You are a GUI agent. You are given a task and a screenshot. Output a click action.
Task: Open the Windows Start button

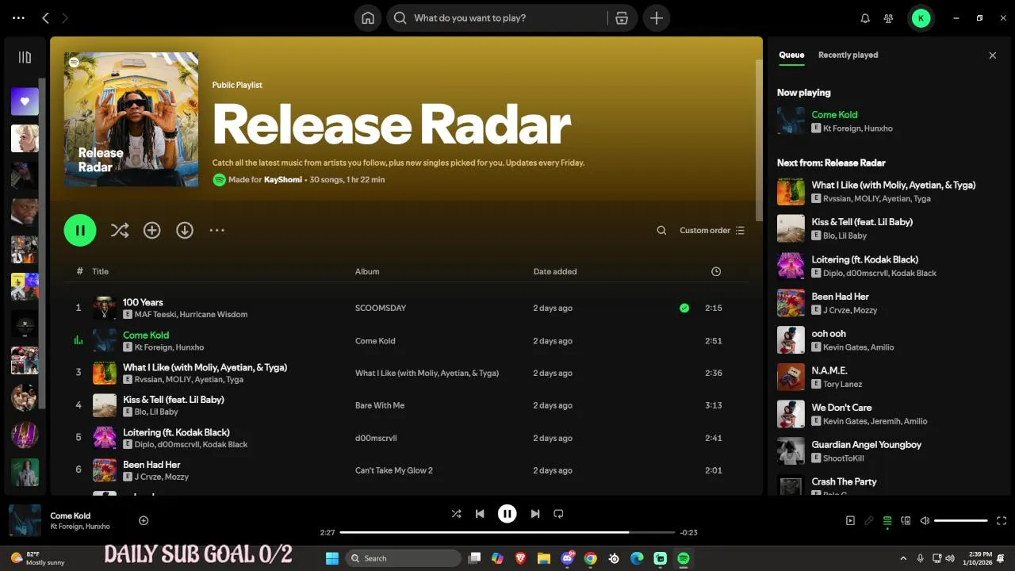click(x=332, y=558)
